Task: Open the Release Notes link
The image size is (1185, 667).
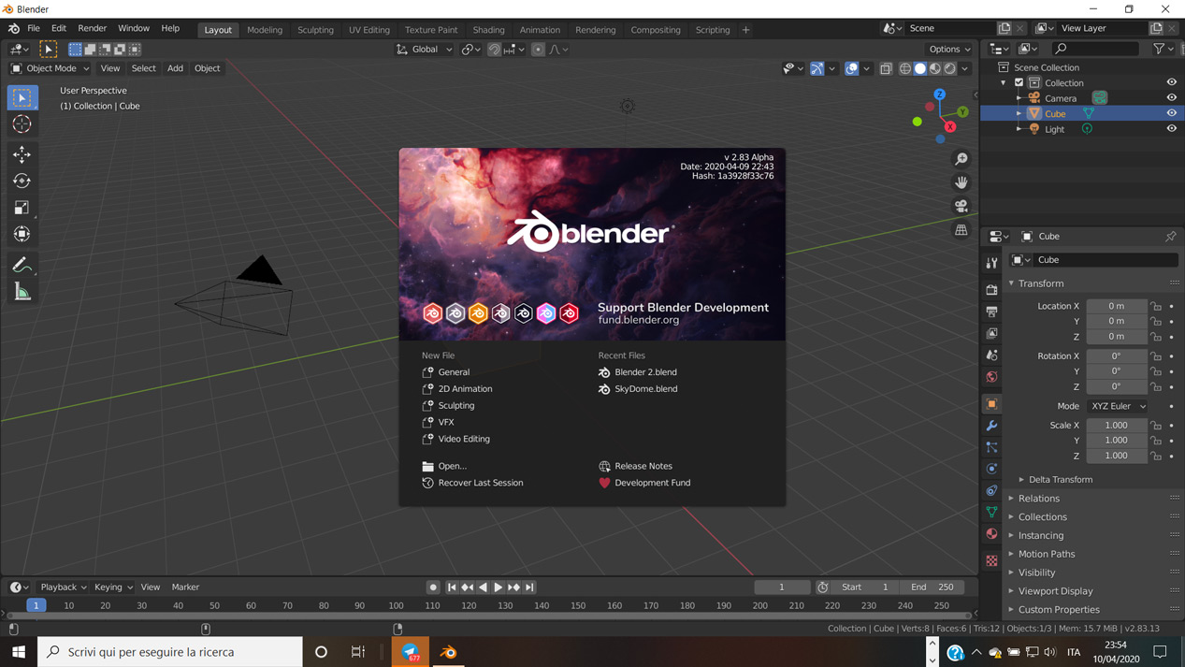Action: point(643,466)
